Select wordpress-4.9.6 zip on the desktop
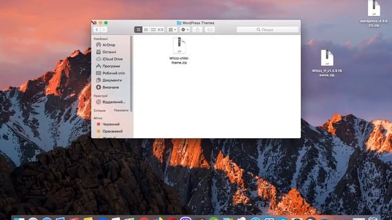 pyautogui.click(x=374, y=13)
